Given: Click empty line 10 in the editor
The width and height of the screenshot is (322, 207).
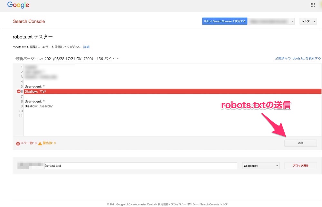Looking at the screenshot, I should [x=173, y=111].
